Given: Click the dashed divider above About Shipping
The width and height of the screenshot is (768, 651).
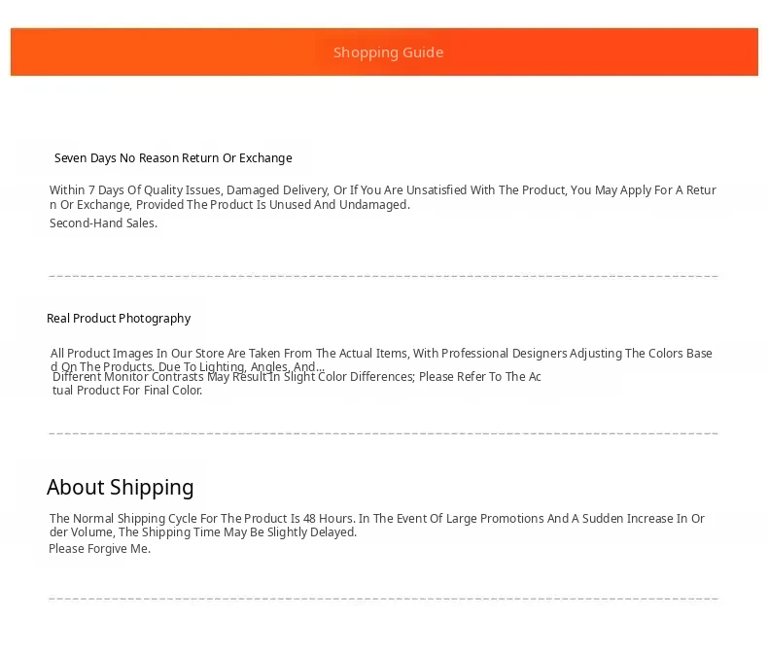Looking at the screenshot, I should tap(383, 433).
